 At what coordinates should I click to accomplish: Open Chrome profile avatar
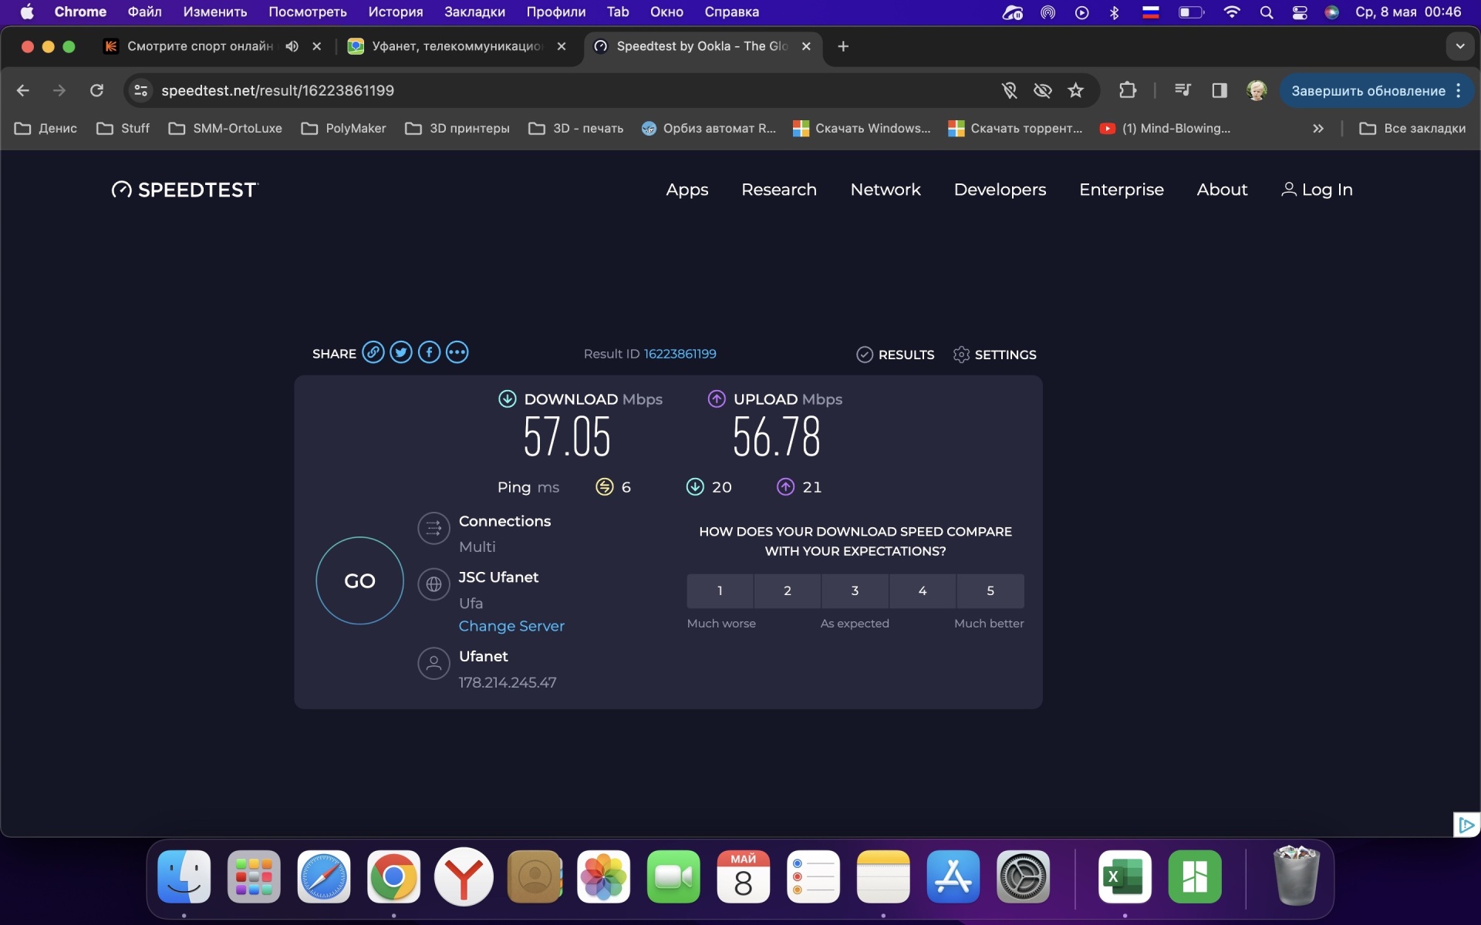1257,91
